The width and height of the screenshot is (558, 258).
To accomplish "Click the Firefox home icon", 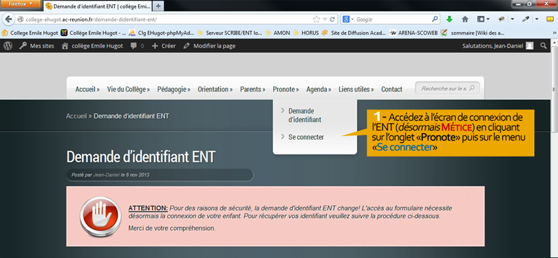I will pyautogui.click(x=464, y=19).
